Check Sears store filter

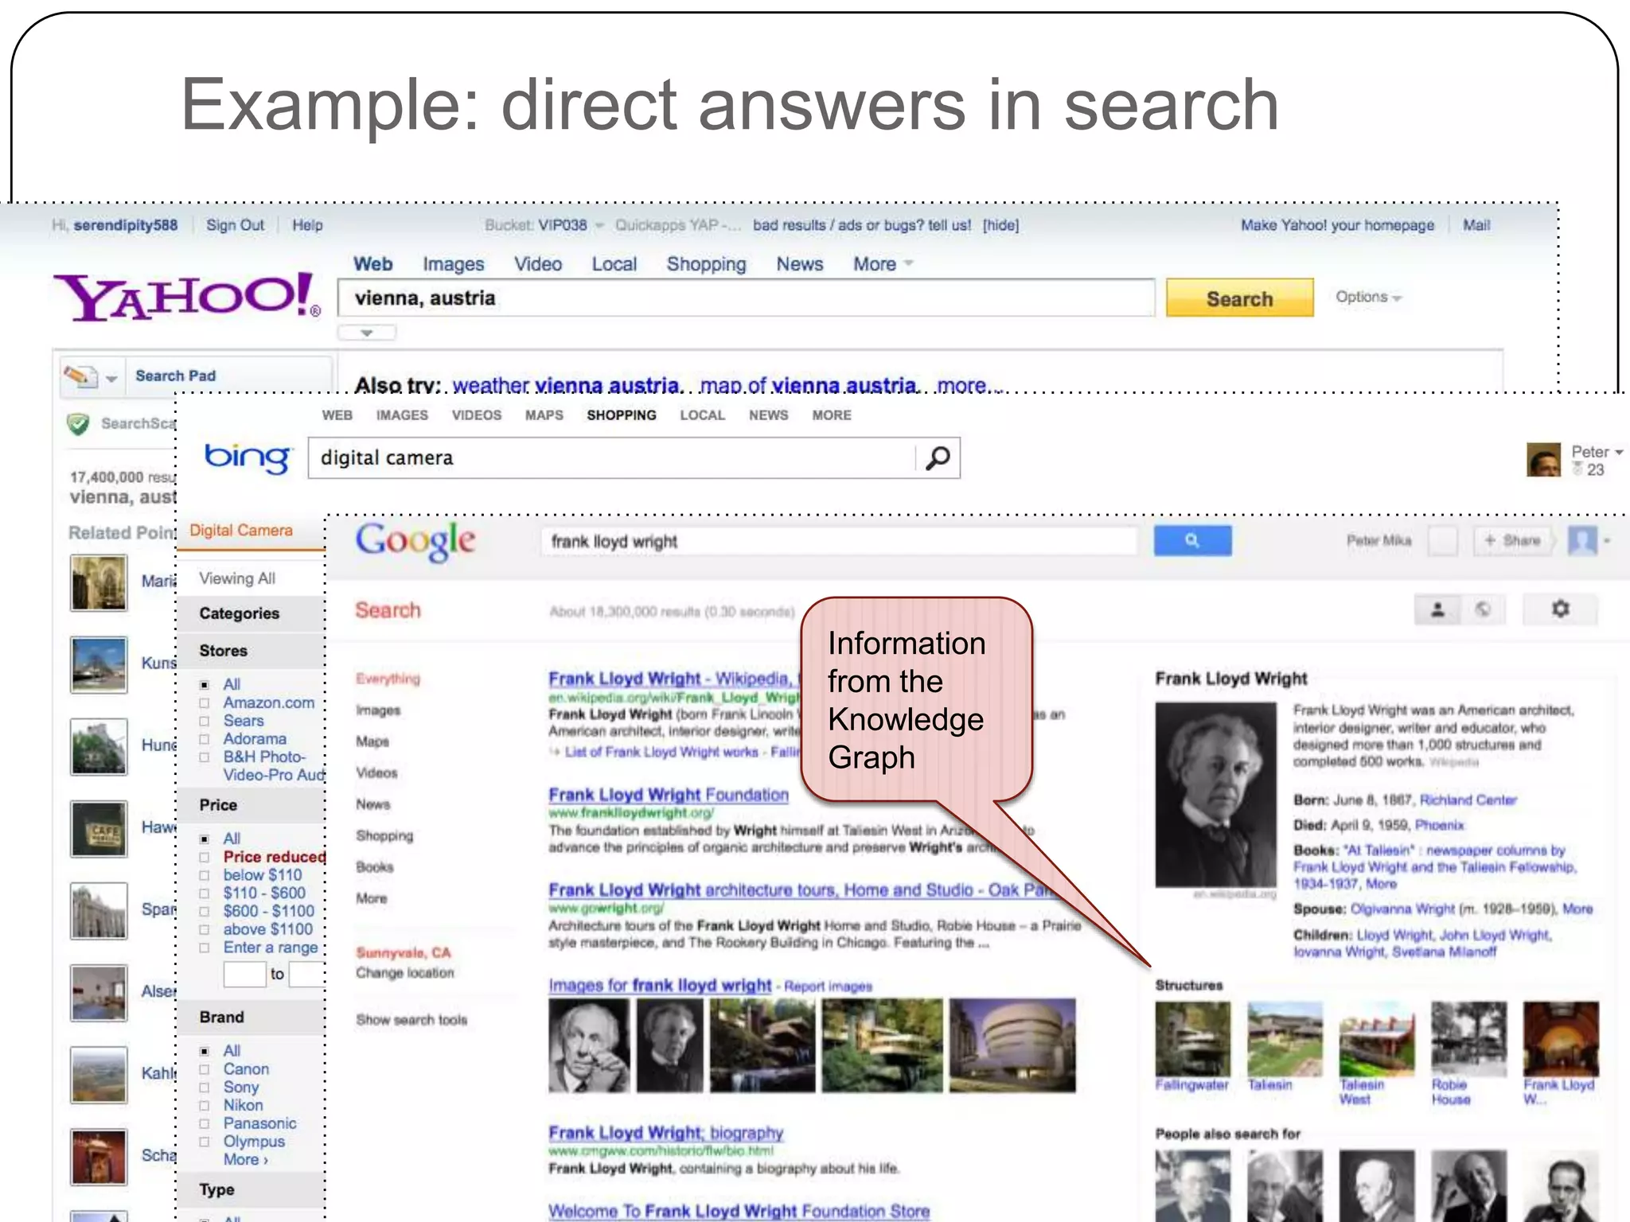click(205, 721)
